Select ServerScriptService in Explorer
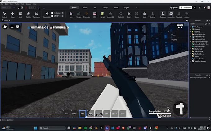Image resolution: width=211 pixels, height=131 pixels. pos(200,44)
